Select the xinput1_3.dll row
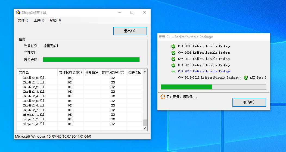The width and height of the screenshot is (286, 152). click(x=80, y=124)
